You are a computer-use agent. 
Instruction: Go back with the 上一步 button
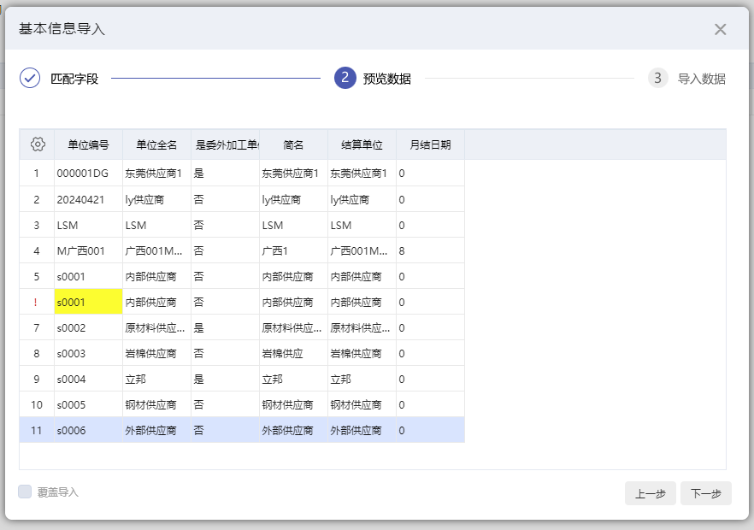click(650, 493)
